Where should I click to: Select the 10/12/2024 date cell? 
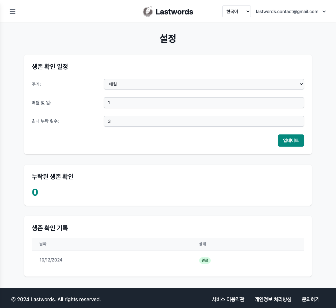[x=51, y=260]
